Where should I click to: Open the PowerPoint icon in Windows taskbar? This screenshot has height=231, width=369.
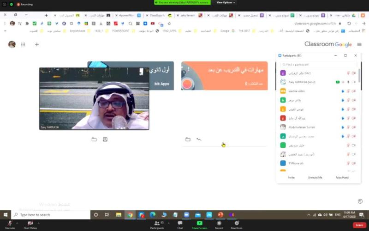[220, 215]
